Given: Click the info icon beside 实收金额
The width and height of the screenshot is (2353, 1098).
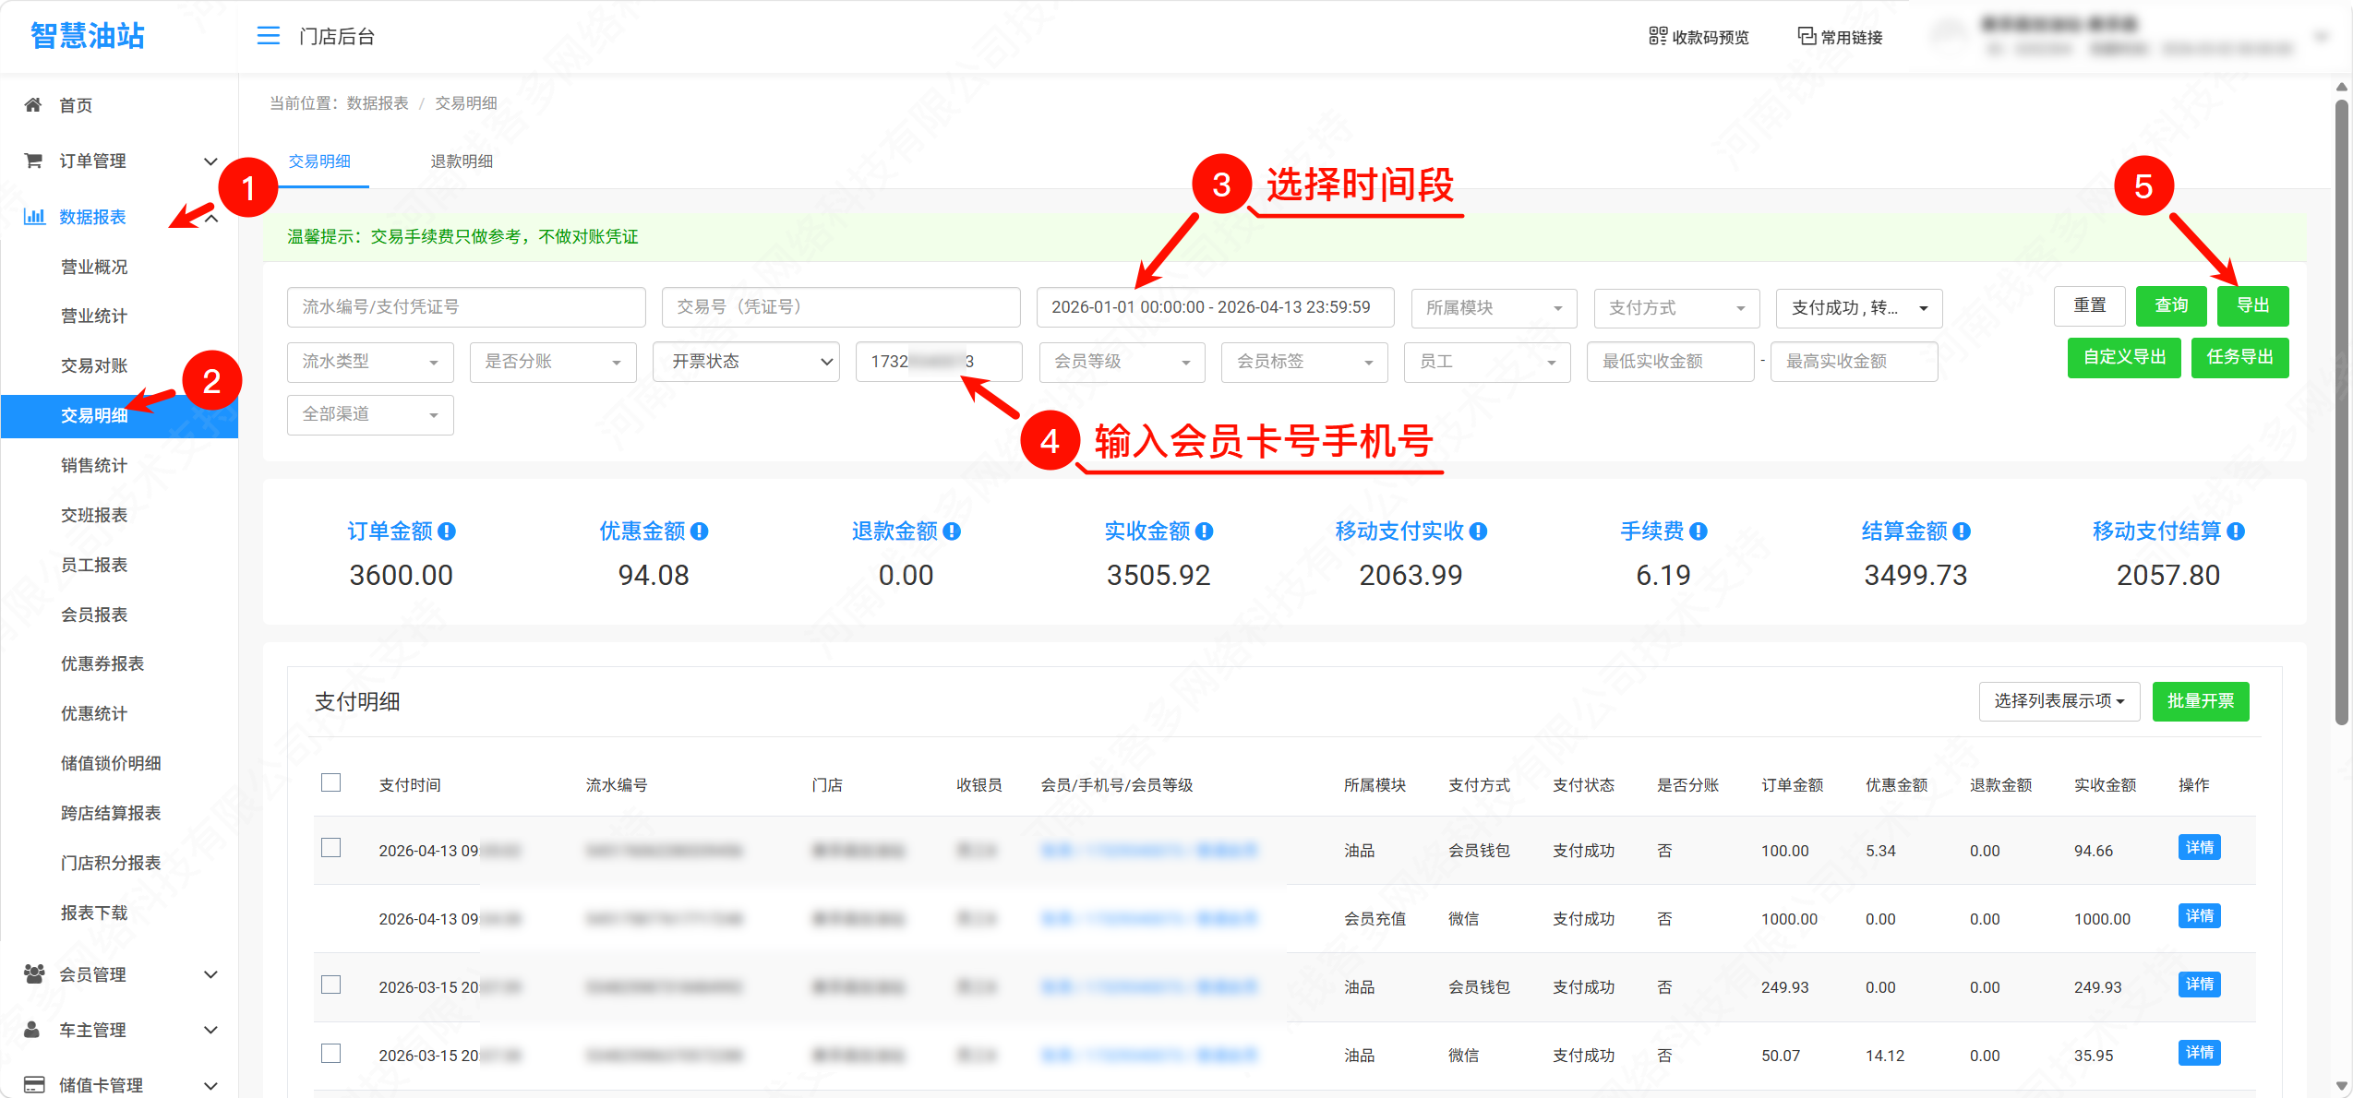Looking at the screenshot, I should pos(1202,531).
